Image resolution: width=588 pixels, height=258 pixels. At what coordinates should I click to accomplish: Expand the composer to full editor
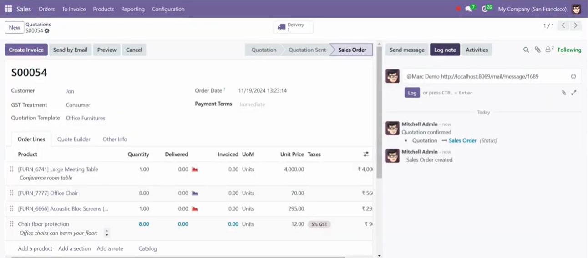tap(574, 93)
